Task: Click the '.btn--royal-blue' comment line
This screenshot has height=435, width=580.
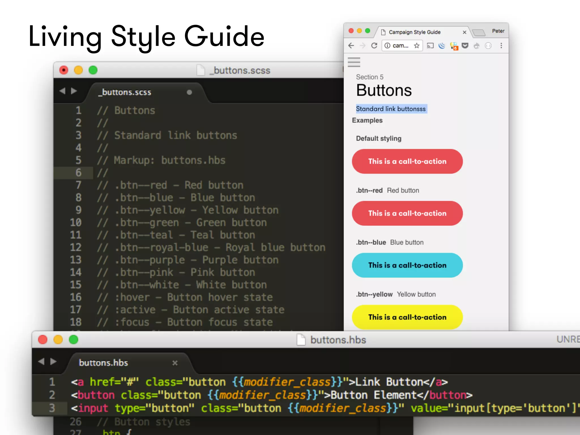Action: (211, 248)
